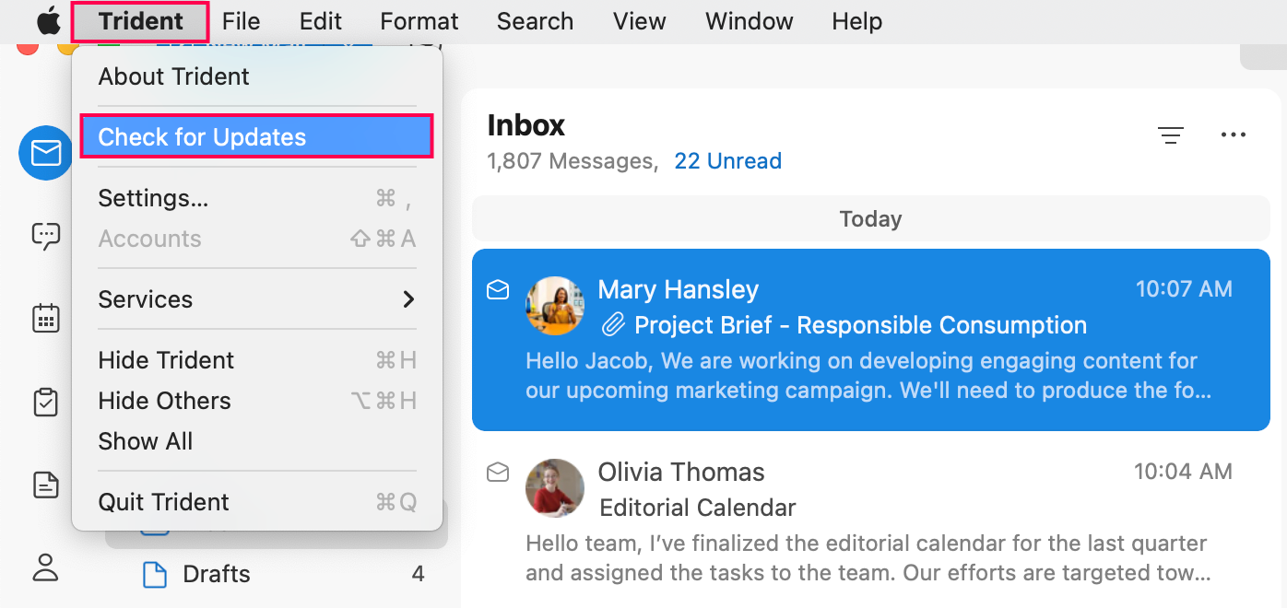Select Check for Updates
Viewport: 1287px width, 608px height.
257,137
